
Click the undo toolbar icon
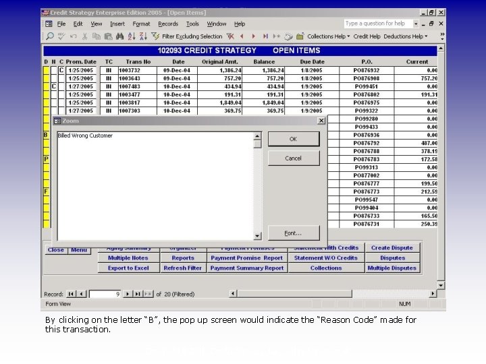click(73, 36)
